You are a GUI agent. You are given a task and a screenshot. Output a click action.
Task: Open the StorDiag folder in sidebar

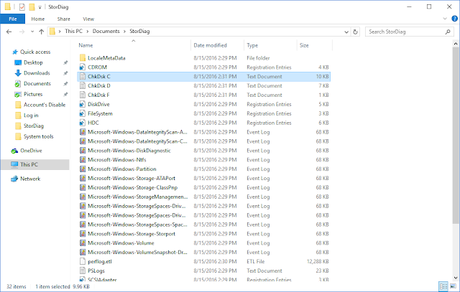click(34, 126)
